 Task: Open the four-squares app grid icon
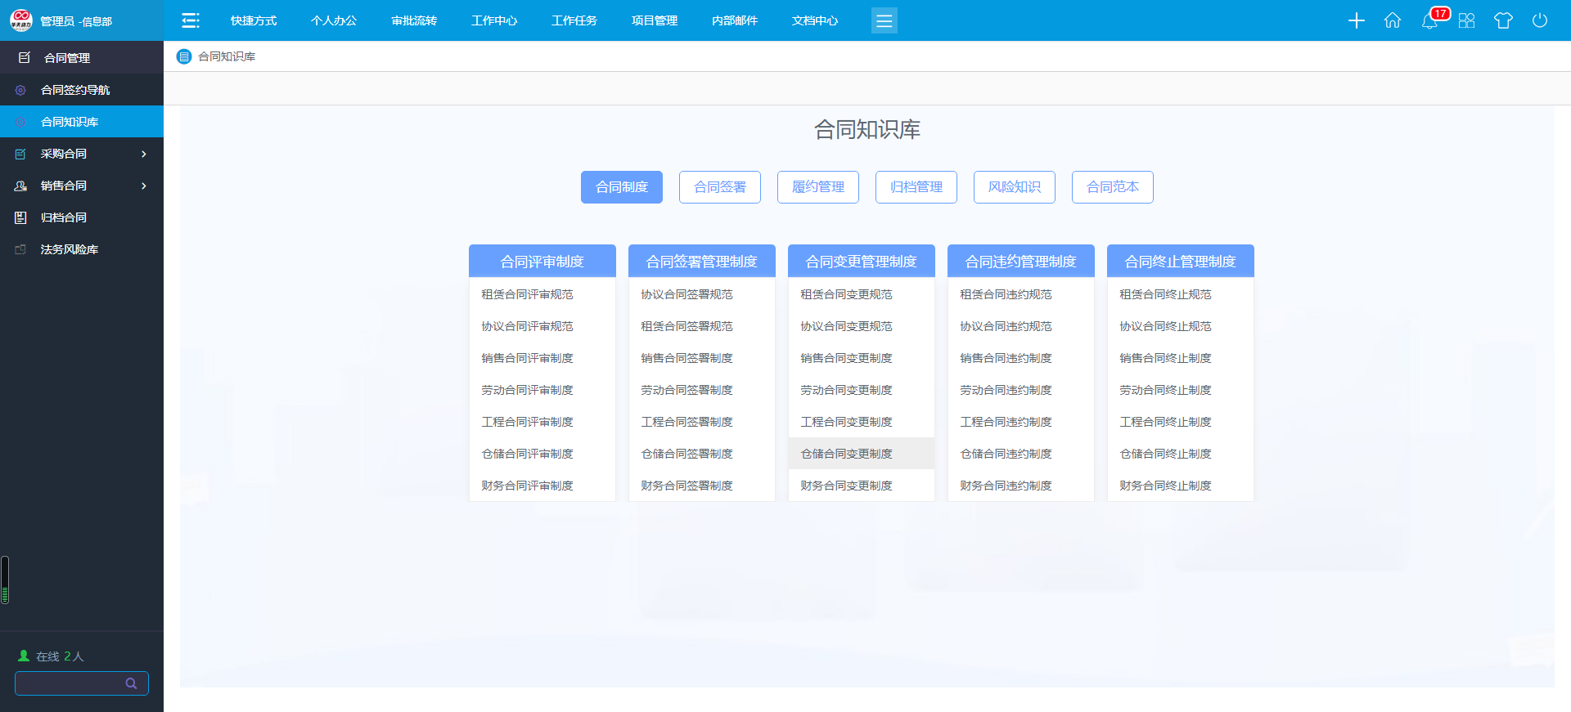click(1466, 20)
